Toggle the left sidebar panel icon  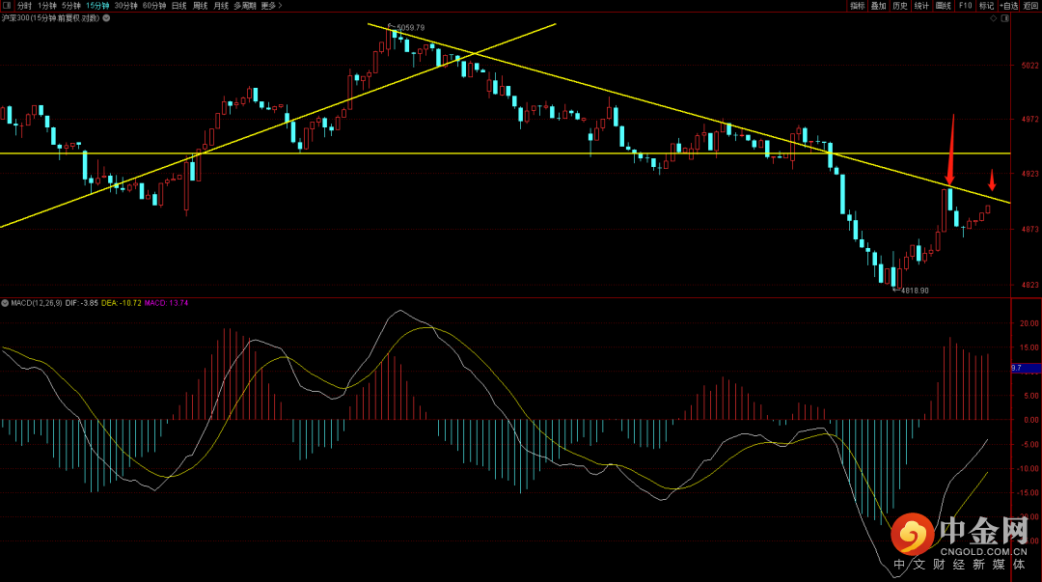click(8, 6)
